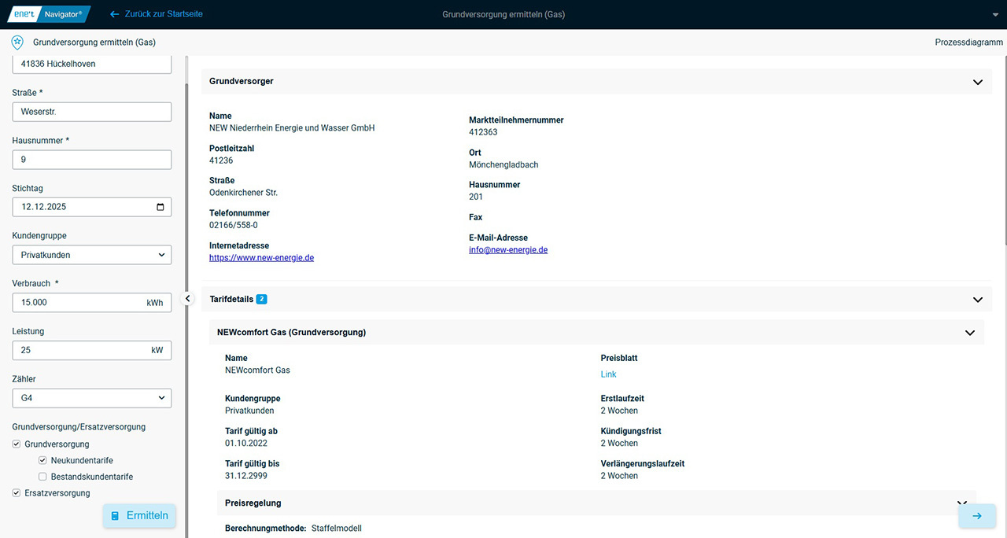This screenshot has height=538, width=1007.
Task: Click the Grundversorgung star badge icon
Action: coord(17,42)
